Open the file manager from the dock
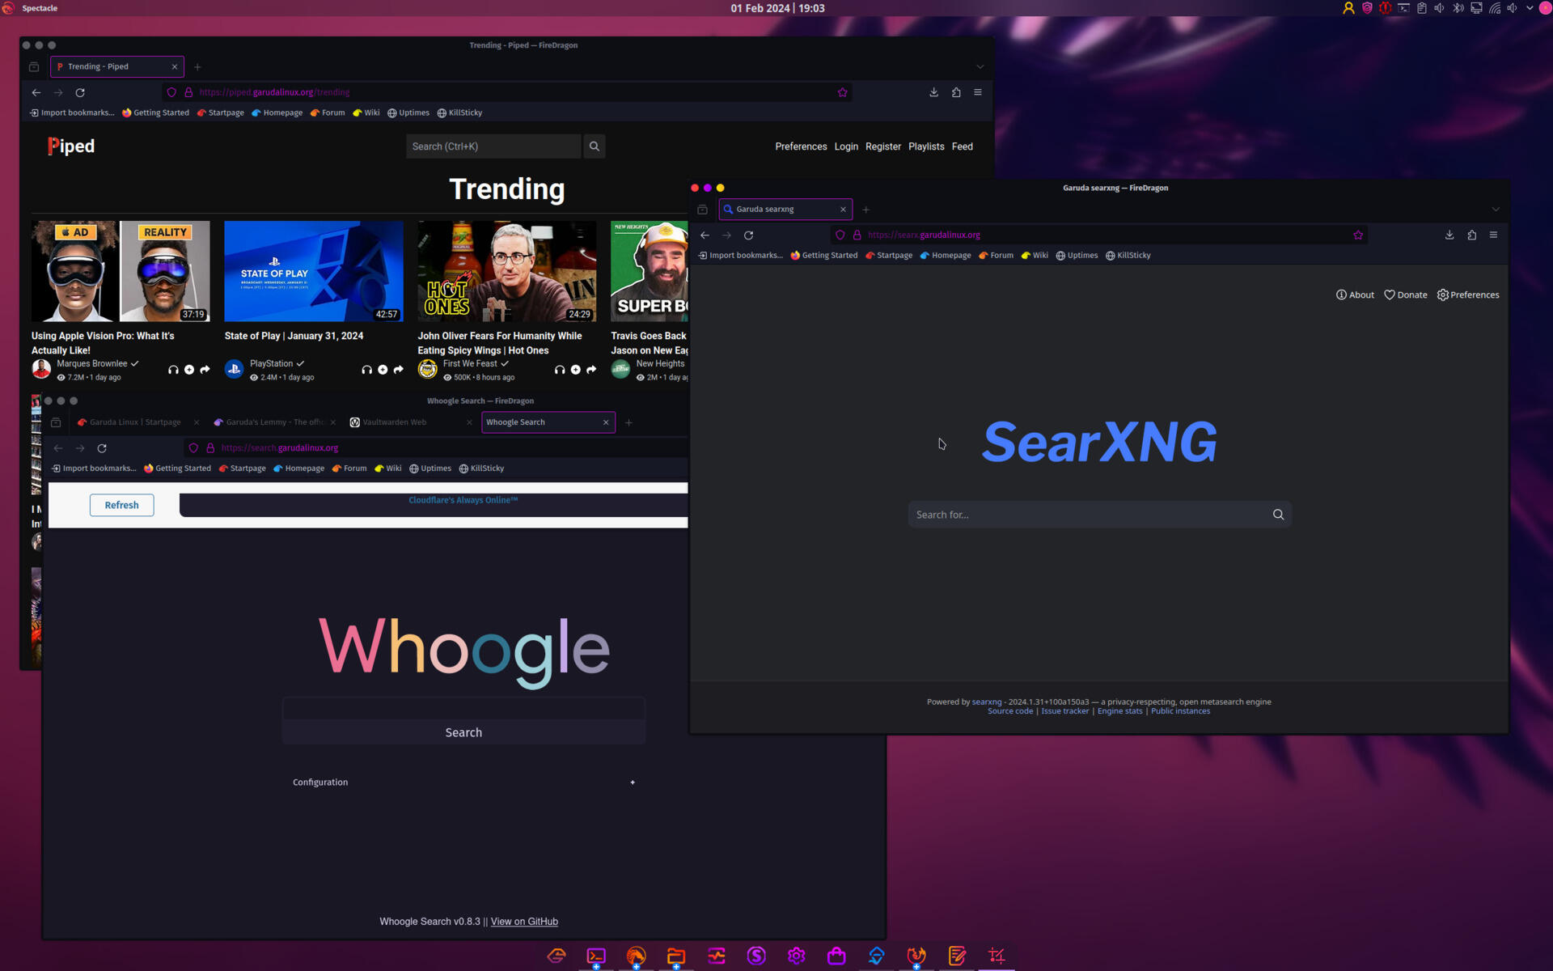The image size is (1553, 971). (x=676, y=956)
